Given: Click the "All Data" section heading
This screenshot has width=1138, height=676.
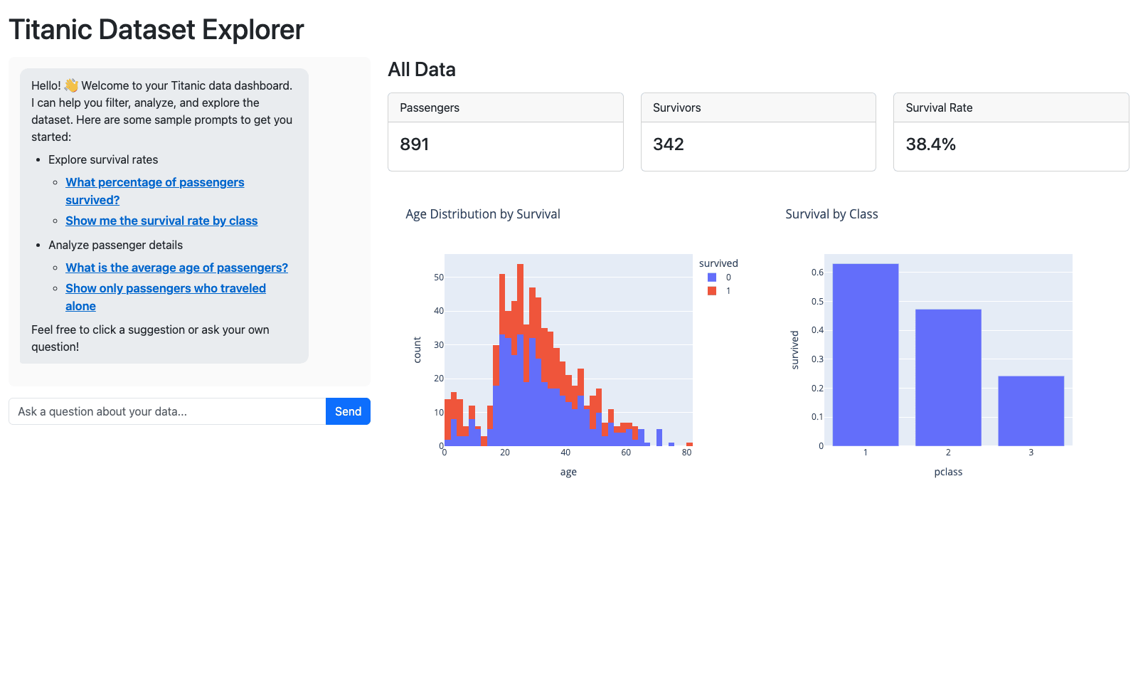Looking at the screenshot, I should [x=422, y=70].
